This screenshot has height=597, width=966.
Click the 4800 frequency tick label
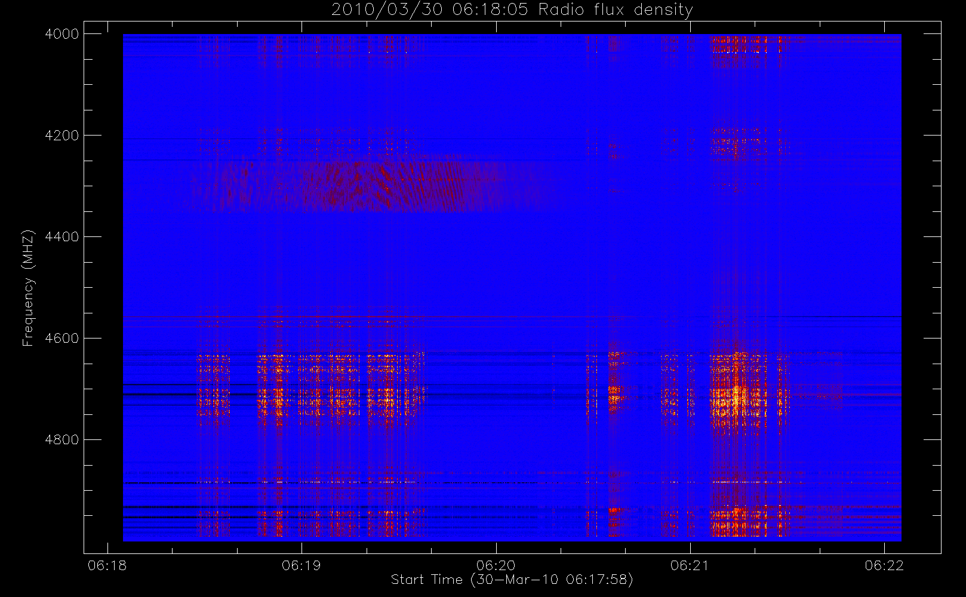coord(62,440)
